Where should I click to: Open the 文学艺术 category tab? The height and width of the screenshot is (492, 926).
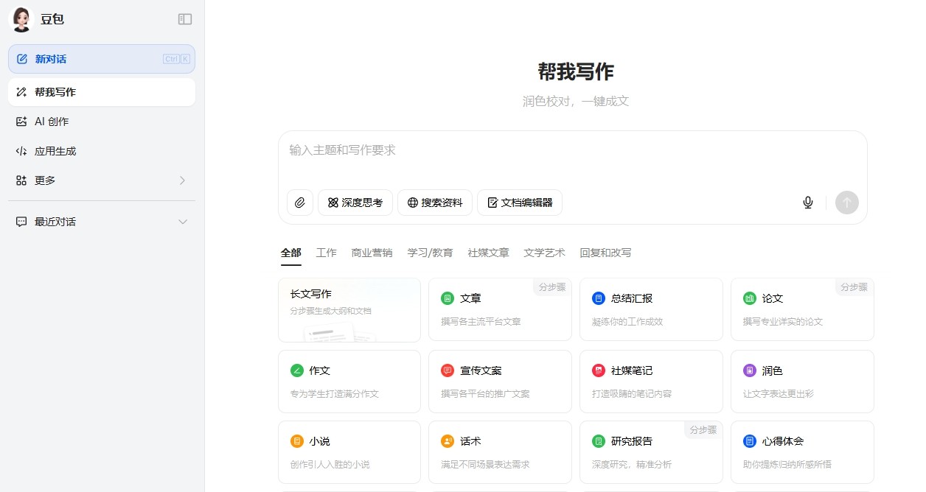(x=544, y=252)
